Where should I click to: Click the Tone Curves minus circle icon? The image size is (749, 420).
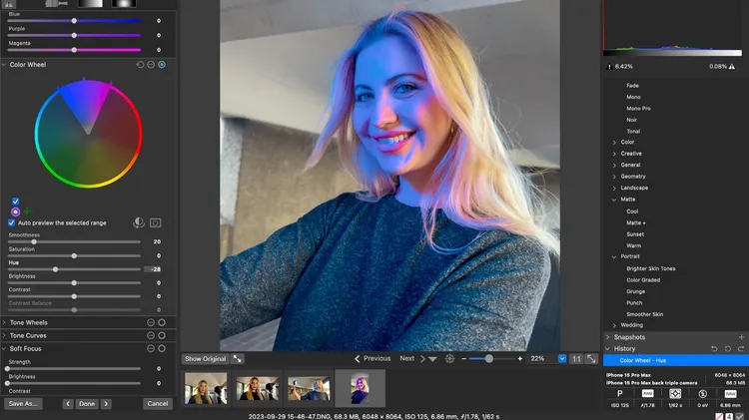click(151, 335)
